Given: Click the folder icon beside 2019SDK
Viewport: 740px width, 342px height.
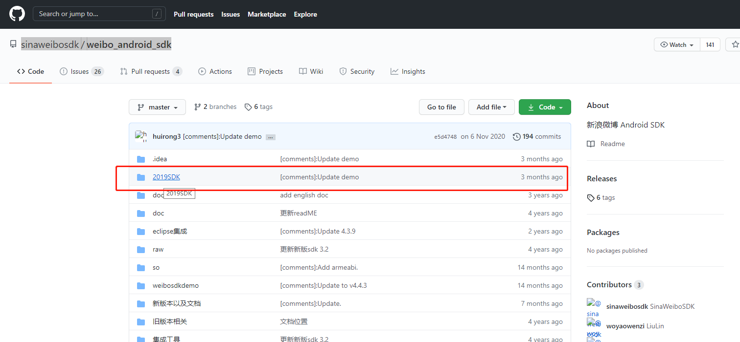Looking at the screenshot, I should [x=141, y=177].
